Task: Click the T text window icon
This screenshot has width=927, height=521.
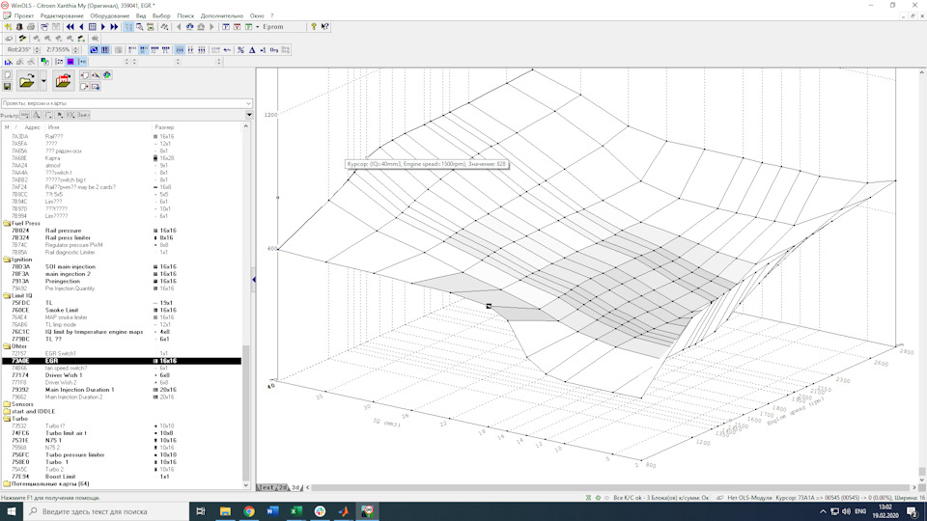Action: pyautogui.click(x=226, y=27)
